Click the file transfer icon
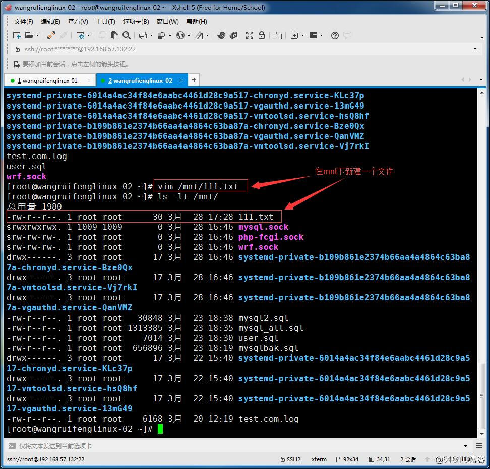 click(x=161, y=35)
